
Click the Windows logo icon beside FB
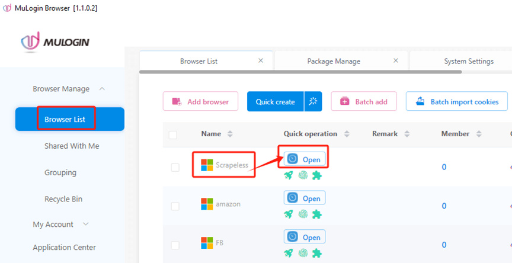pos(207,243)
